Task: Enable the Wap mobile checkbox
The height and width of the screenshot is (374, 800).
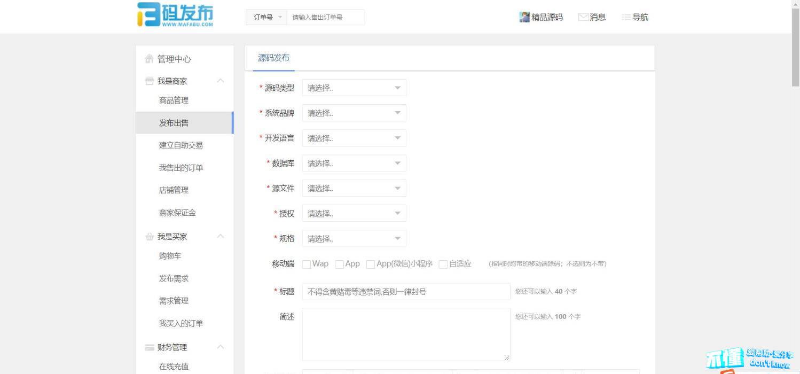Action: 307,264
